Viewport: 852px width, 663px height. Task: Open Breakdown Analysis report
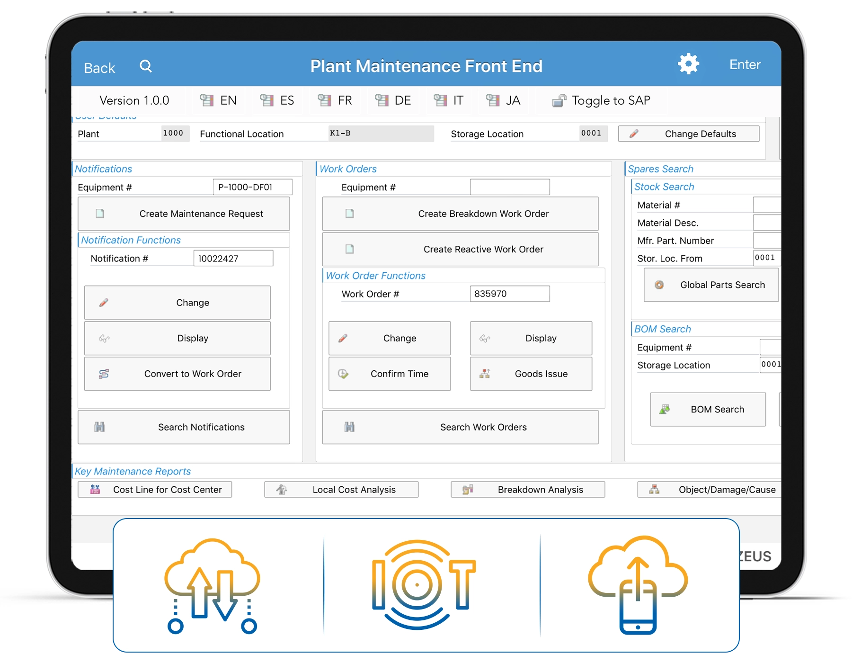[528, 490]
